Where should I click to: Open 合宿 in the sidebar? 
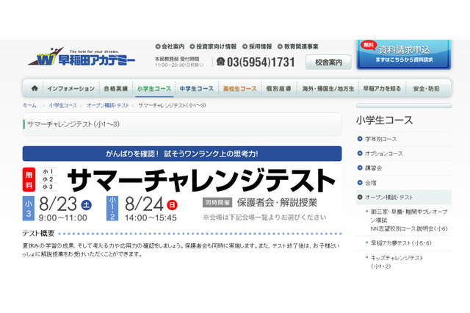[x=371, y=182]
